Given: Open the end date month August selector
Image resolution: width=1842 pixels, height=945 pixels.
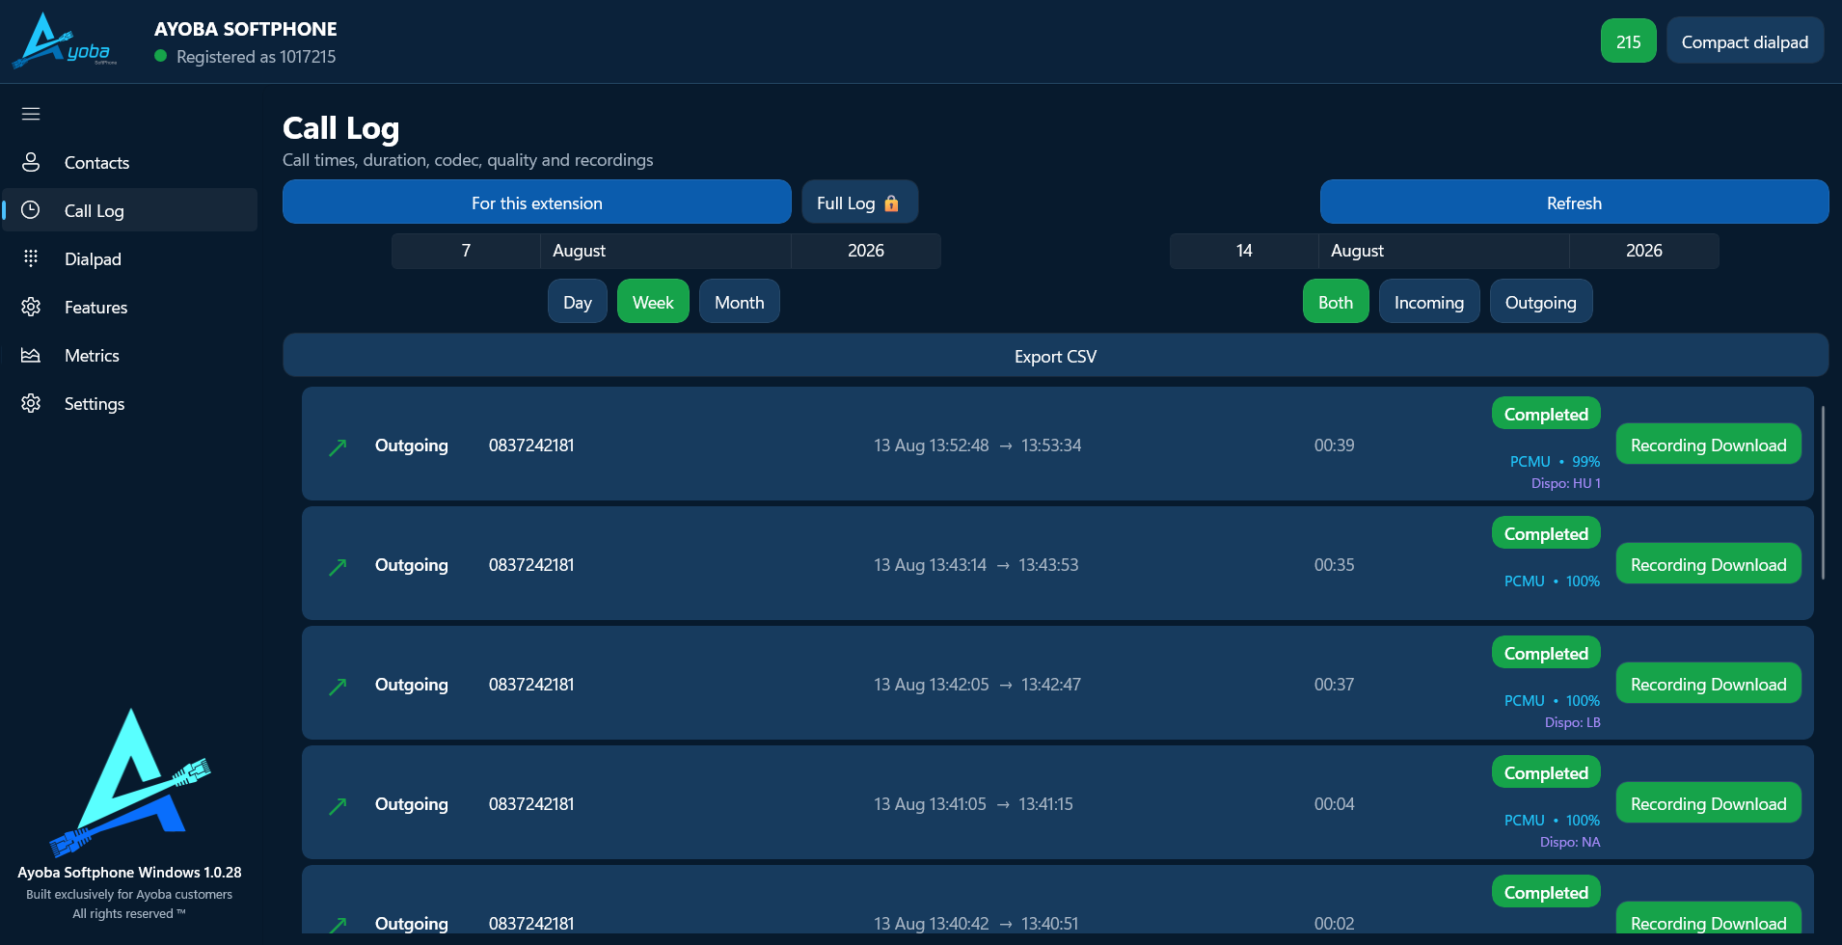Looking at the screenshot, I should pyautogui.click(x=1444, y=251).
